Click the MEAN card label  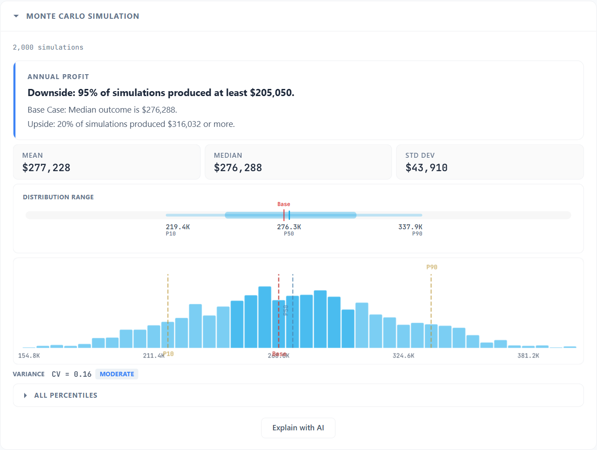(33, 156)
